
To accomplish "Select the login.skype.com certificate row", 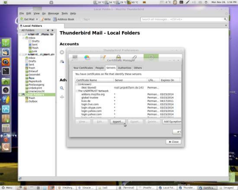I will coord(128,108).
